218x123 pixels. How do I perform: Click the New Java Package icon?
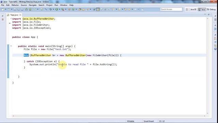[x=69, y=10]
